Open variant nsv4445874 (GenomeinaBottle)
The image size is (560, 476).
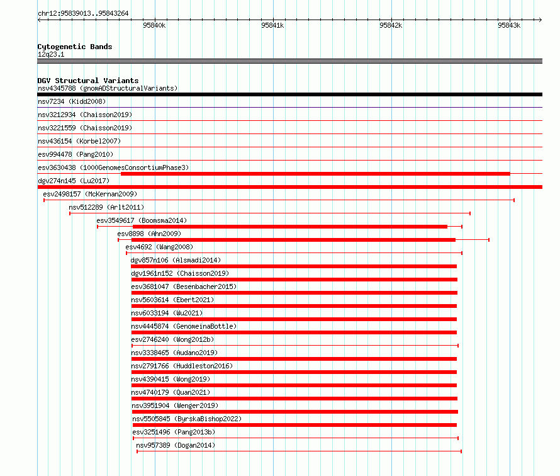click(184, 326)
